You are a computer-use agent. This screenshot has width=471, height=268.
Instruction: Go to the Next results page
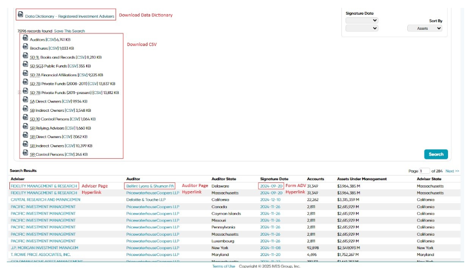point(452,171)
